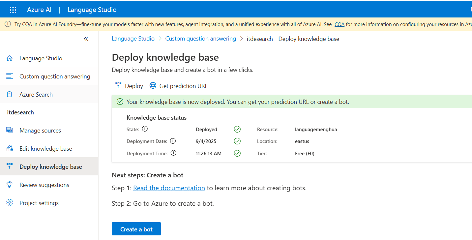Image resolution: width=472 pixels, height=240 pixels.
Task: Click the State info icon
Action: tap(144, 129)
